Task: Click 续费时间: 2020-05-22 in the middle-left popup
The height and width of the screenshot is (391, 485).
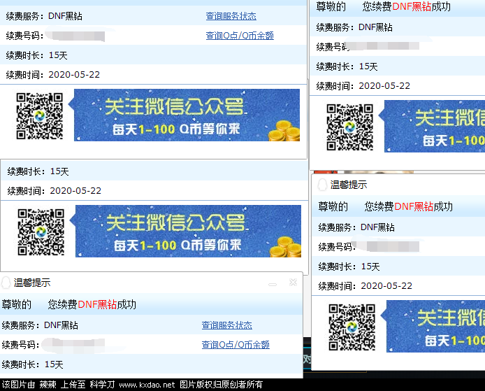Action: coord(54,191)
